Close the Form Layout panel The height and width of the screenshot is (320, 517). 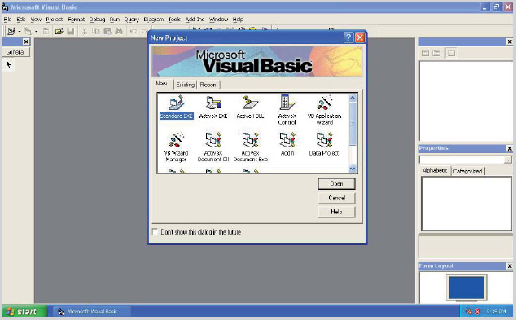(x=510, y=266)
